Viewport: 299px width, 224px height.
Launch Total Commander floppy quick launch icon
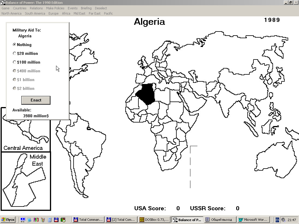coord(56,220)
